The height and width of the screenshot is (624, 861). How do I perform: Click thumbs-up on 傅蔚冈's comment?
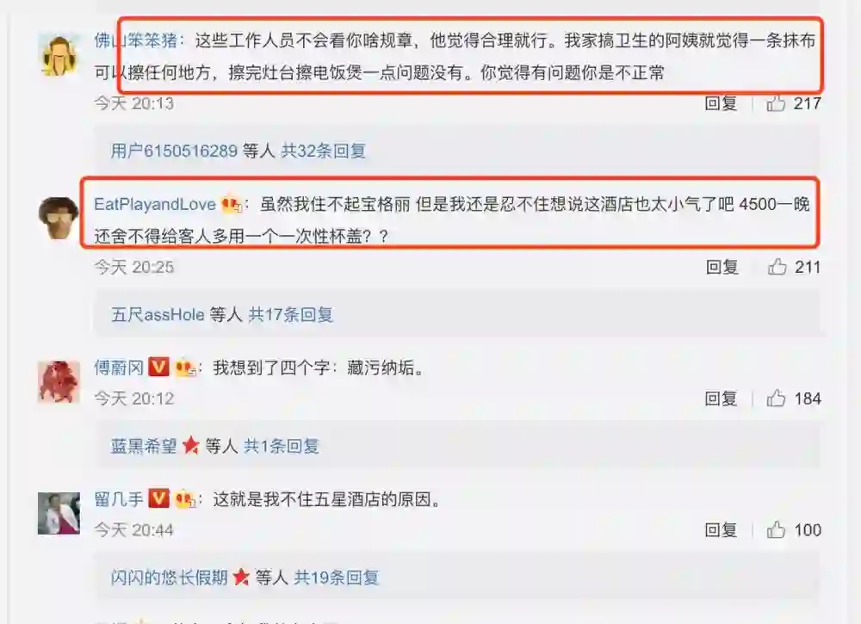(776, 398)
